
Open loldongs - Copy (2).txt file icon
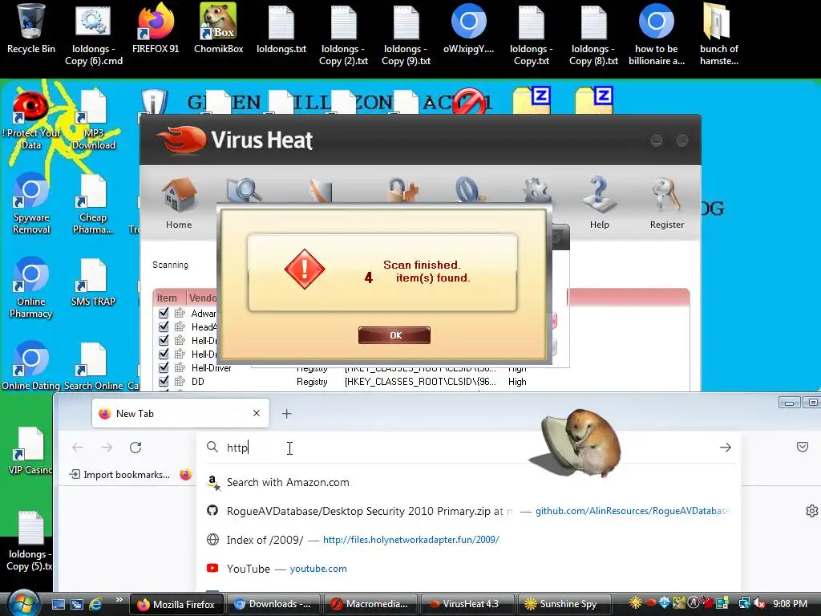pyautogui.click(x=343, y=34)
